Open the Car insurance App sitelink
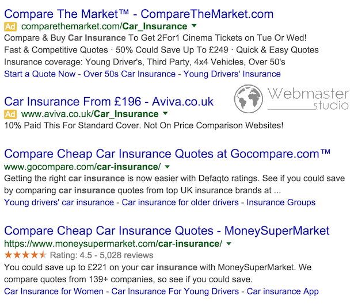Screen dimensions: 354x307 tap(283, 291)
